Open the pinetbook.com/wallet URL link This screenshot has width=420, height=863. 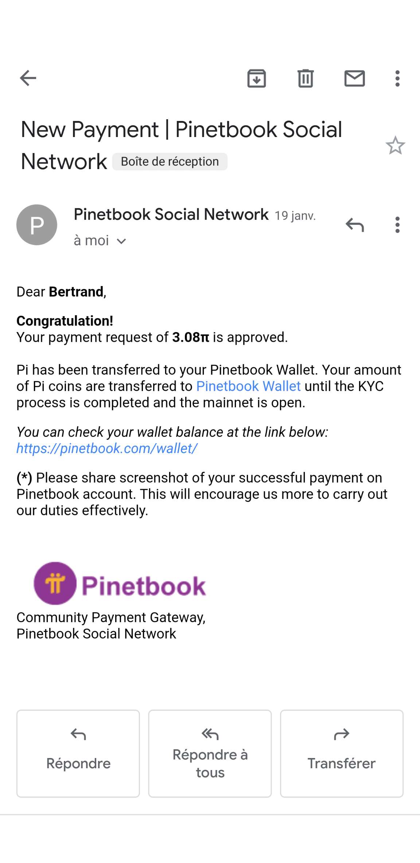coord(107,448)
